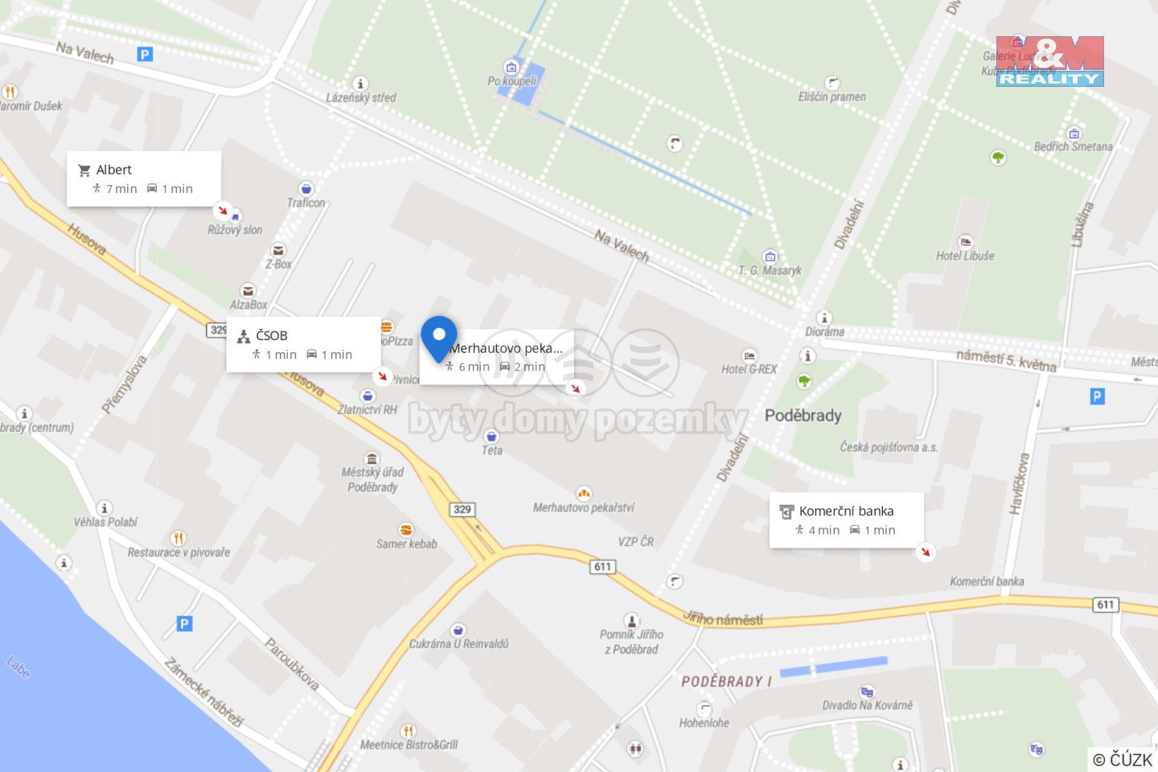Click the blue location pin marker
Image resolution: width=1158 pixels, height=772 pixels.
pyautogui.click(x=439, y=339)
